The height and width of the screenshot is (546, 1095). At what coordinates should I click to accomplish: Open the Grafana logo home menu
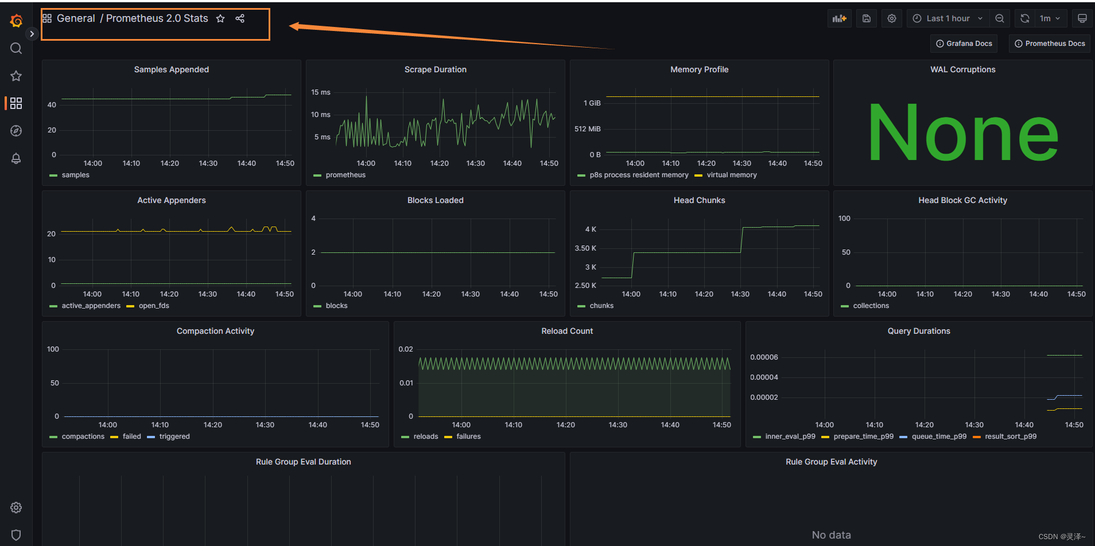click(16, 21)
